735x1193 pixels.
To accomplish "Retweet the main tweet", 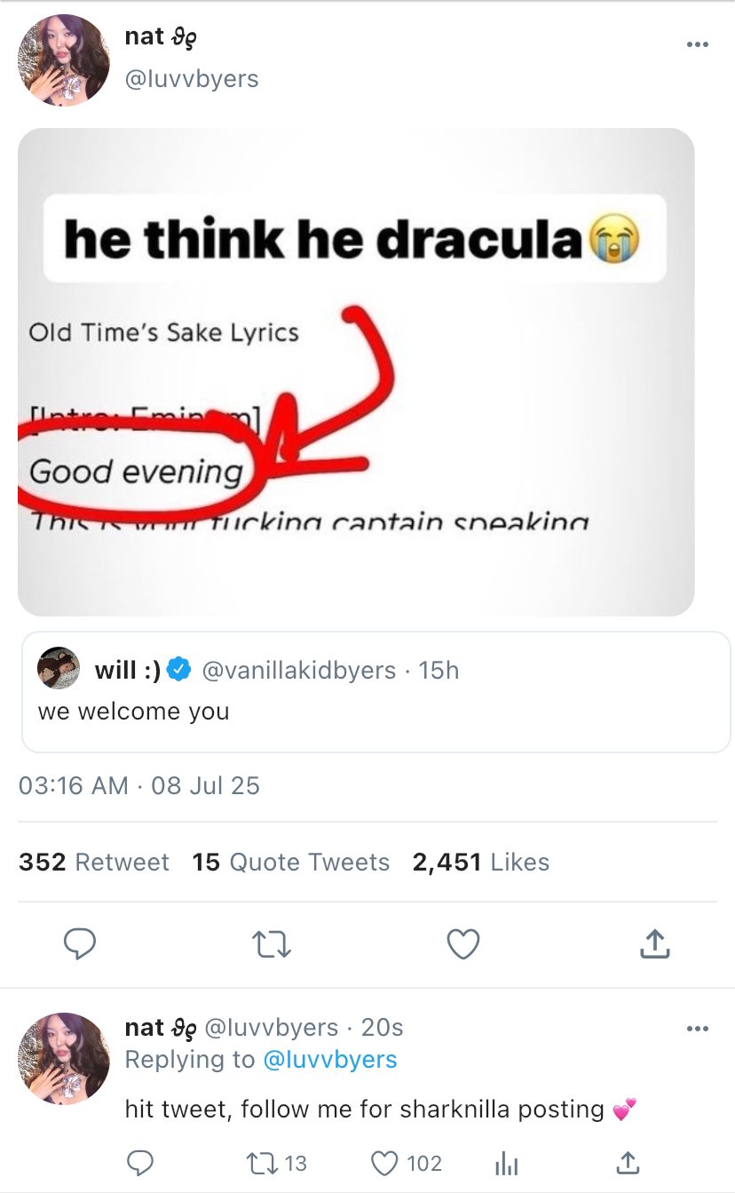I will pos(271,944).
